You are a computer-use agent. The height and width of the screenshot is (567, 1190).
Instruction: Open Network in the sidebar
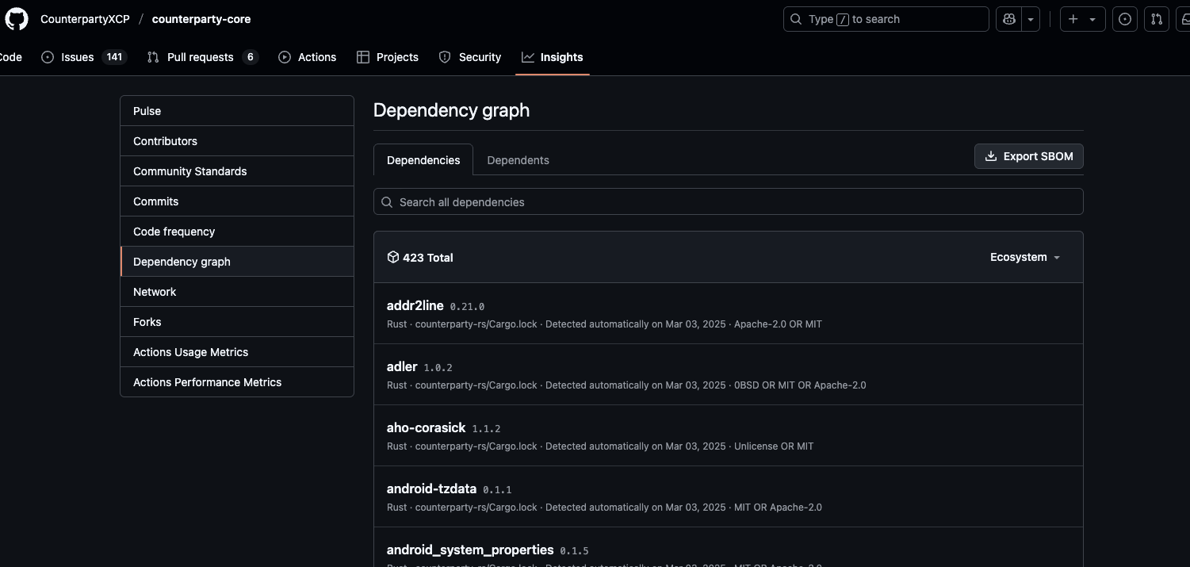(x=237, y=292)
